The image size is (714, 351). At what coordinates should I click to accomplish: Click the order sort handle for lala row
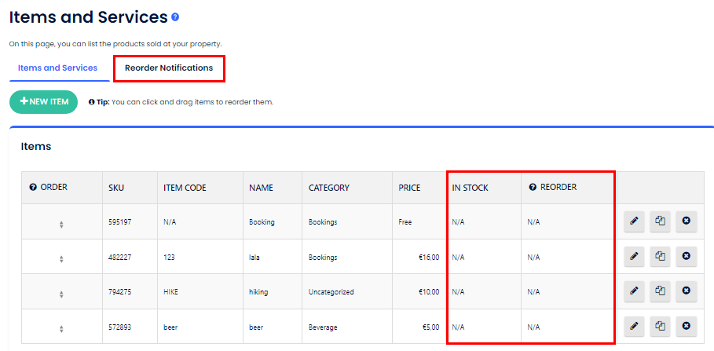click(61, 259)
